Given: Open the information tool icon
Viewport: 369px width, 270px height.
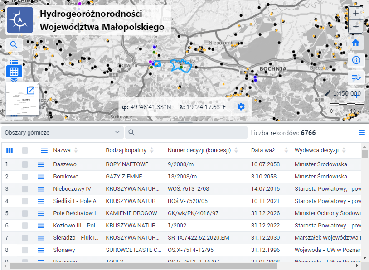Looking at the screenshot, I should coord(356,60).
